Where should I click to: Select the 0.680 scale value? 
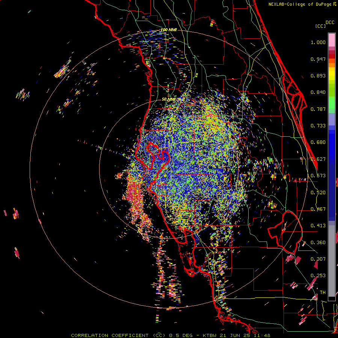click(318, 142)
